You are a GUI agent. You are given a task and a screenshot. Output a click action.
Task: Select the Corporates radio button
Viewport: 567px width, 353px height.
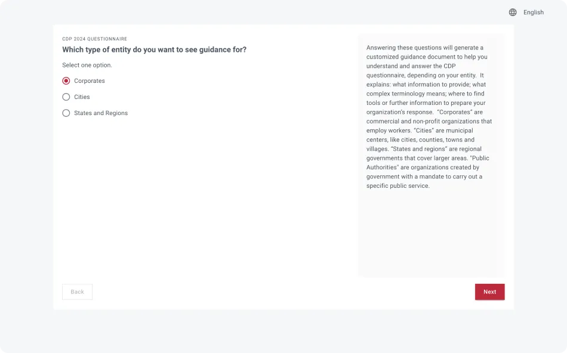[66, 81]
